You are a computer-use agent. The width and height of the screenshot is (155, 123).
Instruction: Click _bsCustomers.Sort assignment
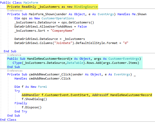point(44,31)
